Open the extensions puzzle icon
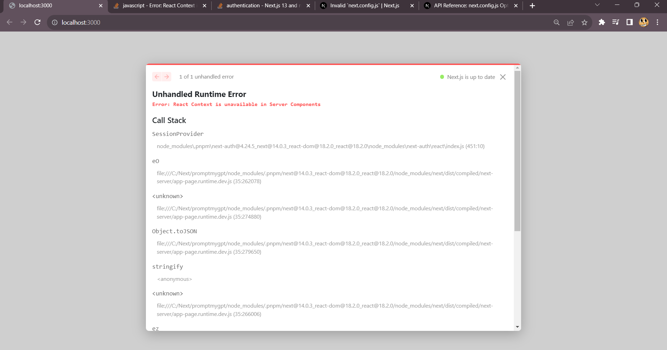The height and width of the screenshot is (350, 667). (602, 22)
